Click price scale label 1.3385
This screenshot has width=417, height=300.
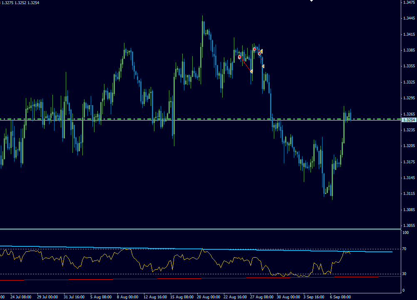[x=409, y=50]
